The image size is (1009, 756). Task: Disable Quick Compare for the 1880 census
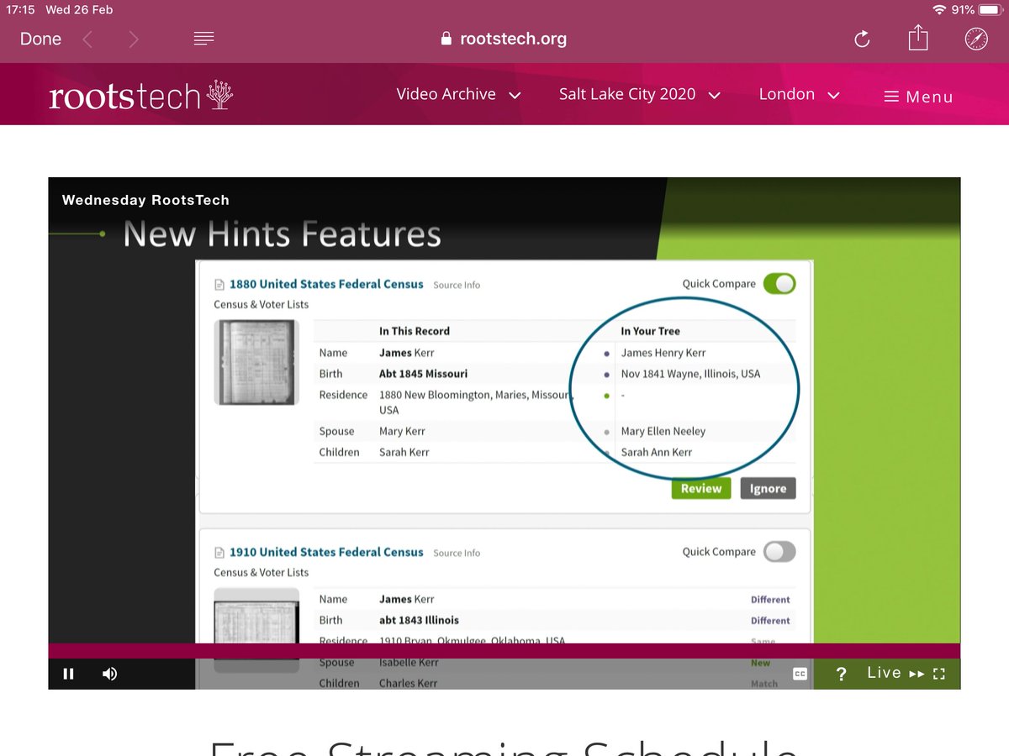click(779, 283)
